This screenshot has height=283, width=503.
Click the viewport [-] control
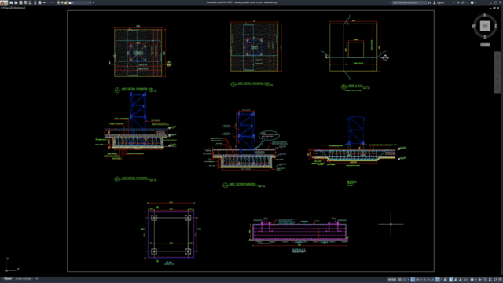[2, 8]
